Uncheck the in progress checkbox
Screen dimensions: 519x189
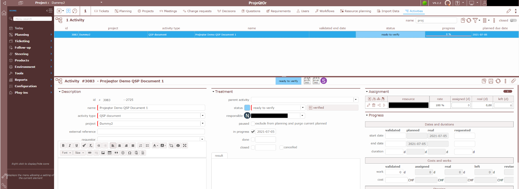click(x=253, y=132)
